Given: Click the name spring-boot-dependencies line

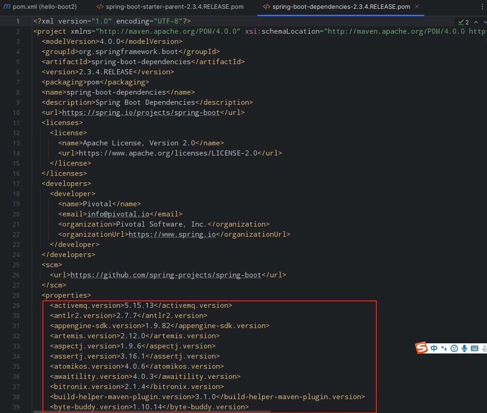Looking at the screenshot, I should (119, 92).
